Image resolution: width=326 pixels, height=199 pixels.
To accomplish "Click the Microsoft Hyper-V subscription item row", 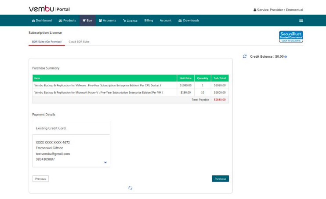I will point(130,92).
